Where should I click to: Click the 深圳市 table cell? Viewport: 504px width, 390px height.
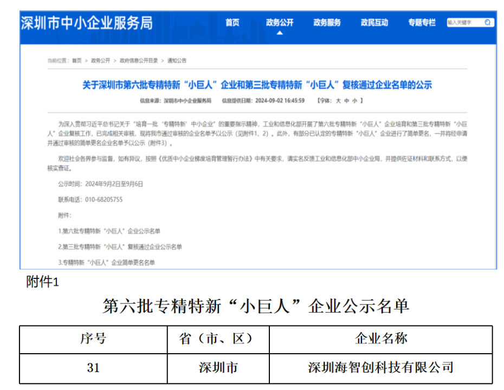[x=218, y=368]
